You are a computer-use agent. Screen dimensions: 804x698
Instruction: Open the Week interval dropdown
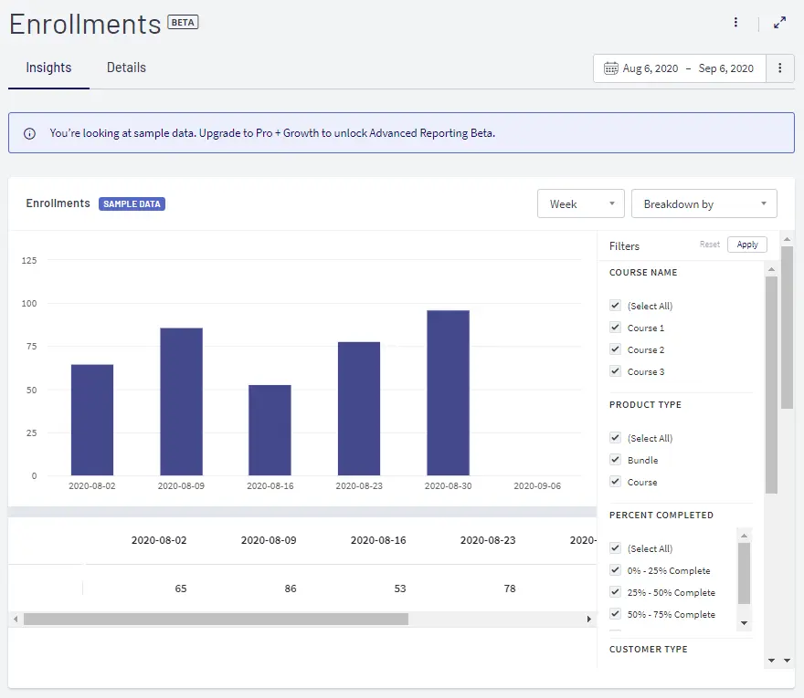pos(580,204)
